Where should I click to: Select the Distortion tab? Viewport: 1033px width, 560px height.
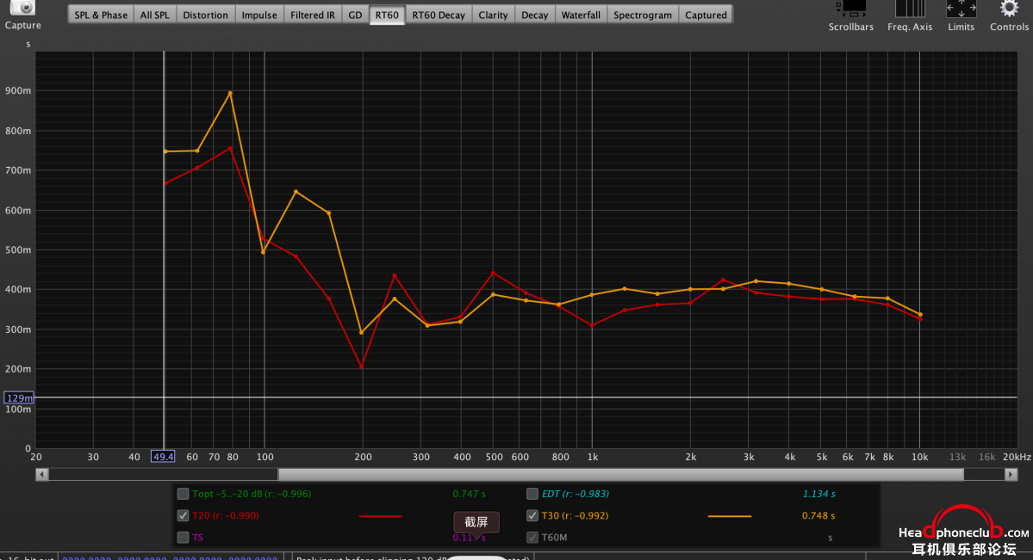206,15
